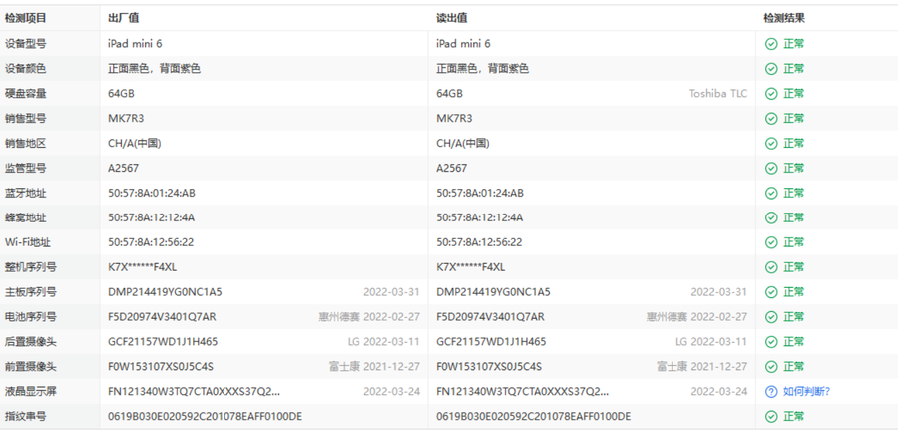898x430 pixels.
Task: Click factory mainboard serial DMP214419YG0NC1A5
Action: point(165,292)
